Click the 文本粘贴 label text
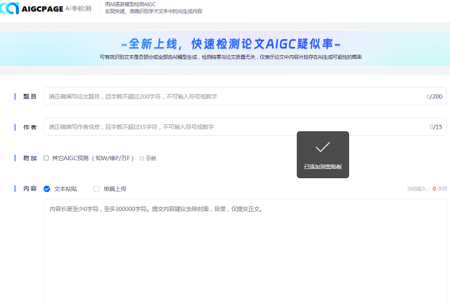The height and width of the screenshot is (303, 450). pos(66,189)
